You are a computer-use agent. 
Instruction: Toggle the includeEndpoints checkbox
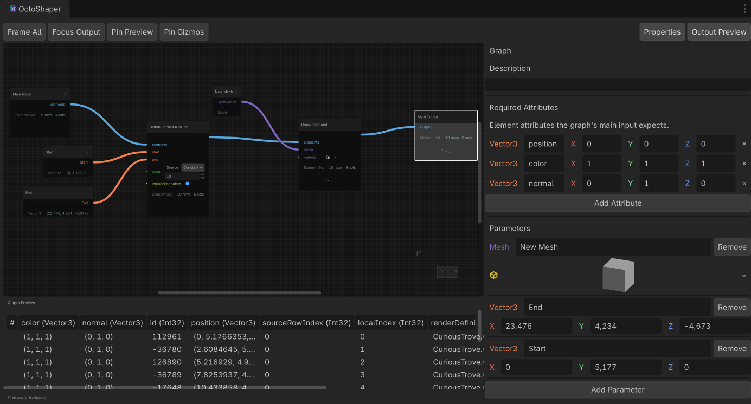click(x=188, y=184)
